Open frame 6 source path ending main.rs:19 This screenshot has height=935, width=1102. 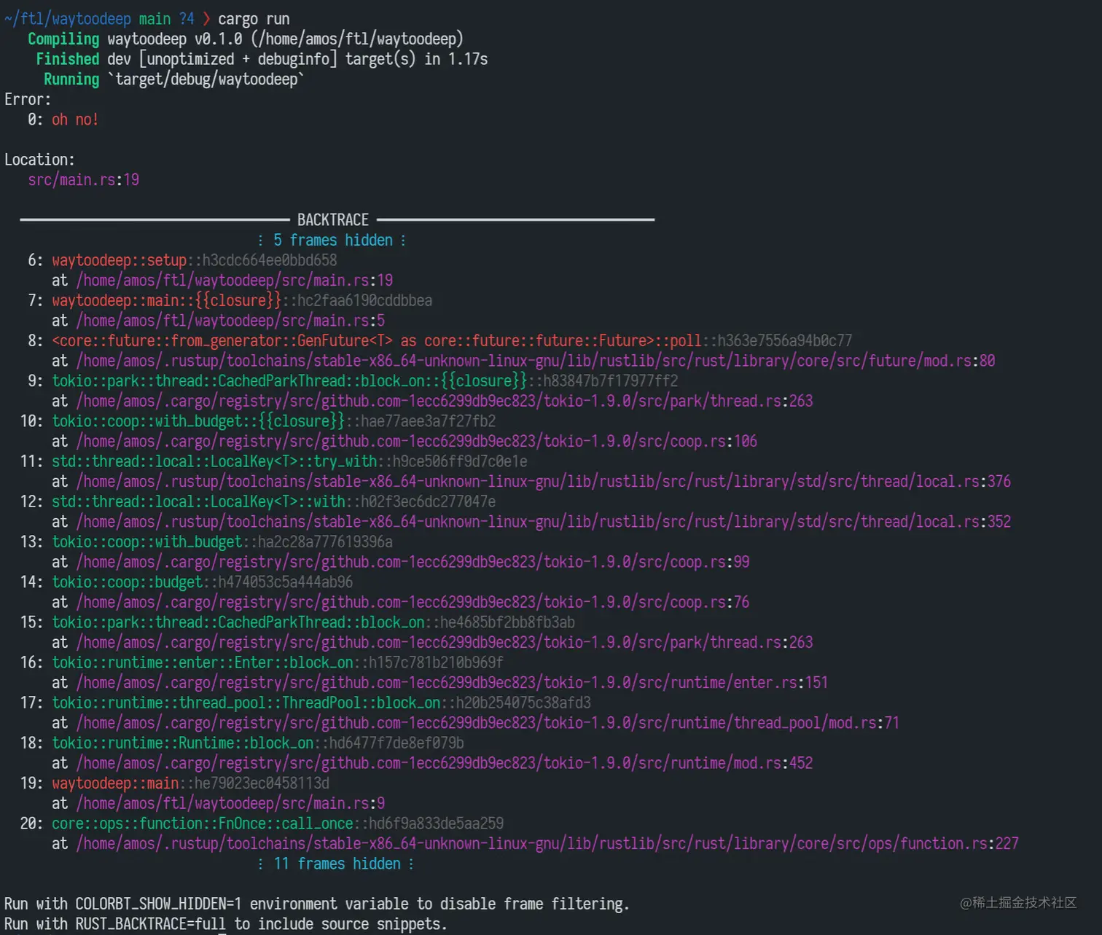pyautogui.click(x=235, y=281)
